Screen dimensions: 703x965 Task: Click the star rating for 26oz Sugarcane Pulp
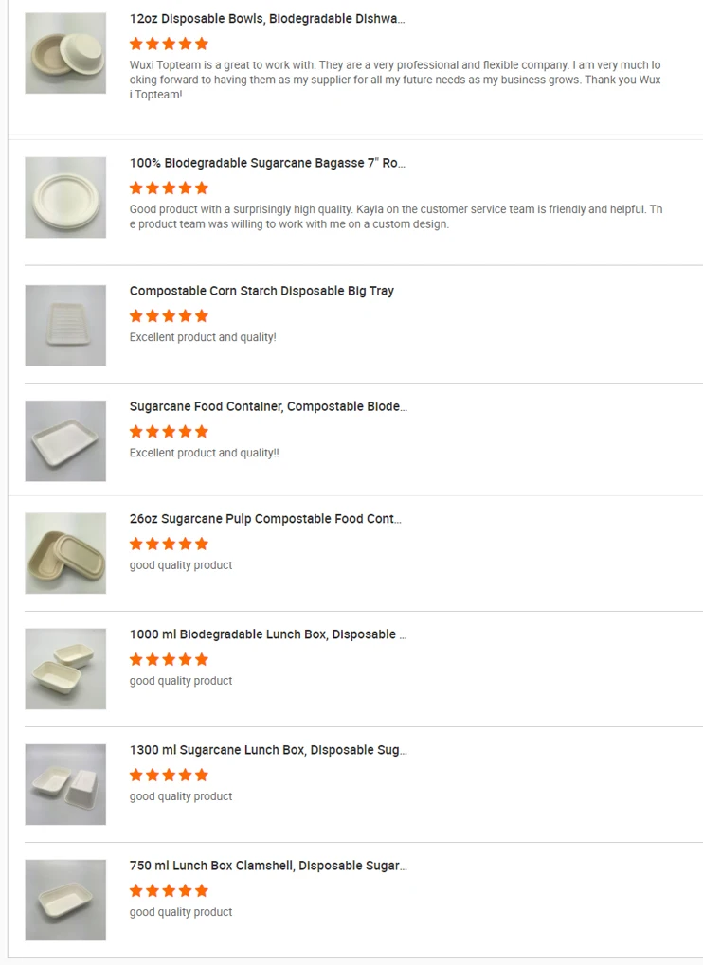pyautogui.click(x=169, y=544)
